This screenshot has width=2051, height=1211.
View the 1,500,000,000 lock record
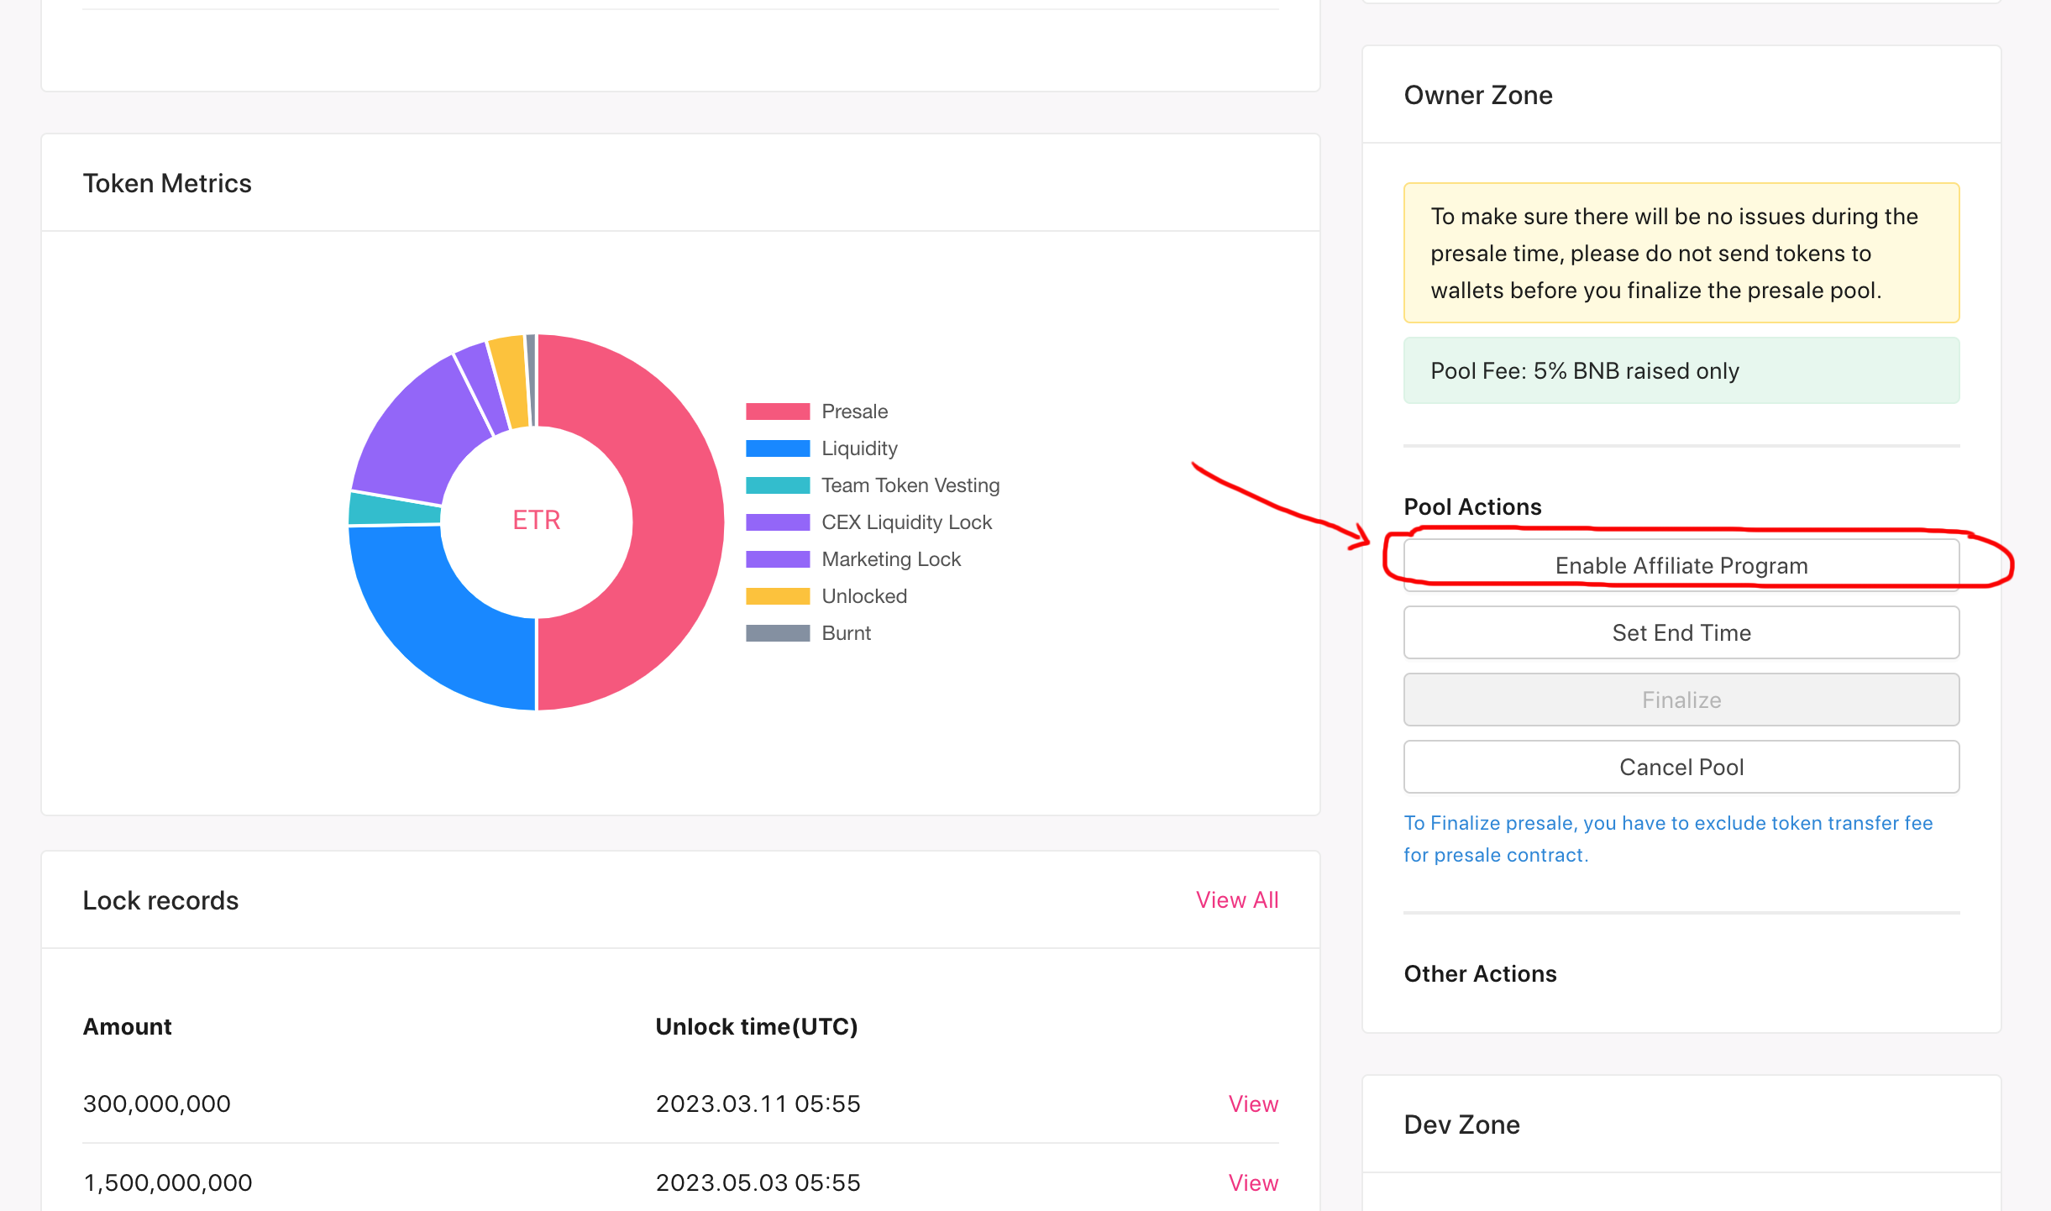(x=1253, y=1182)
